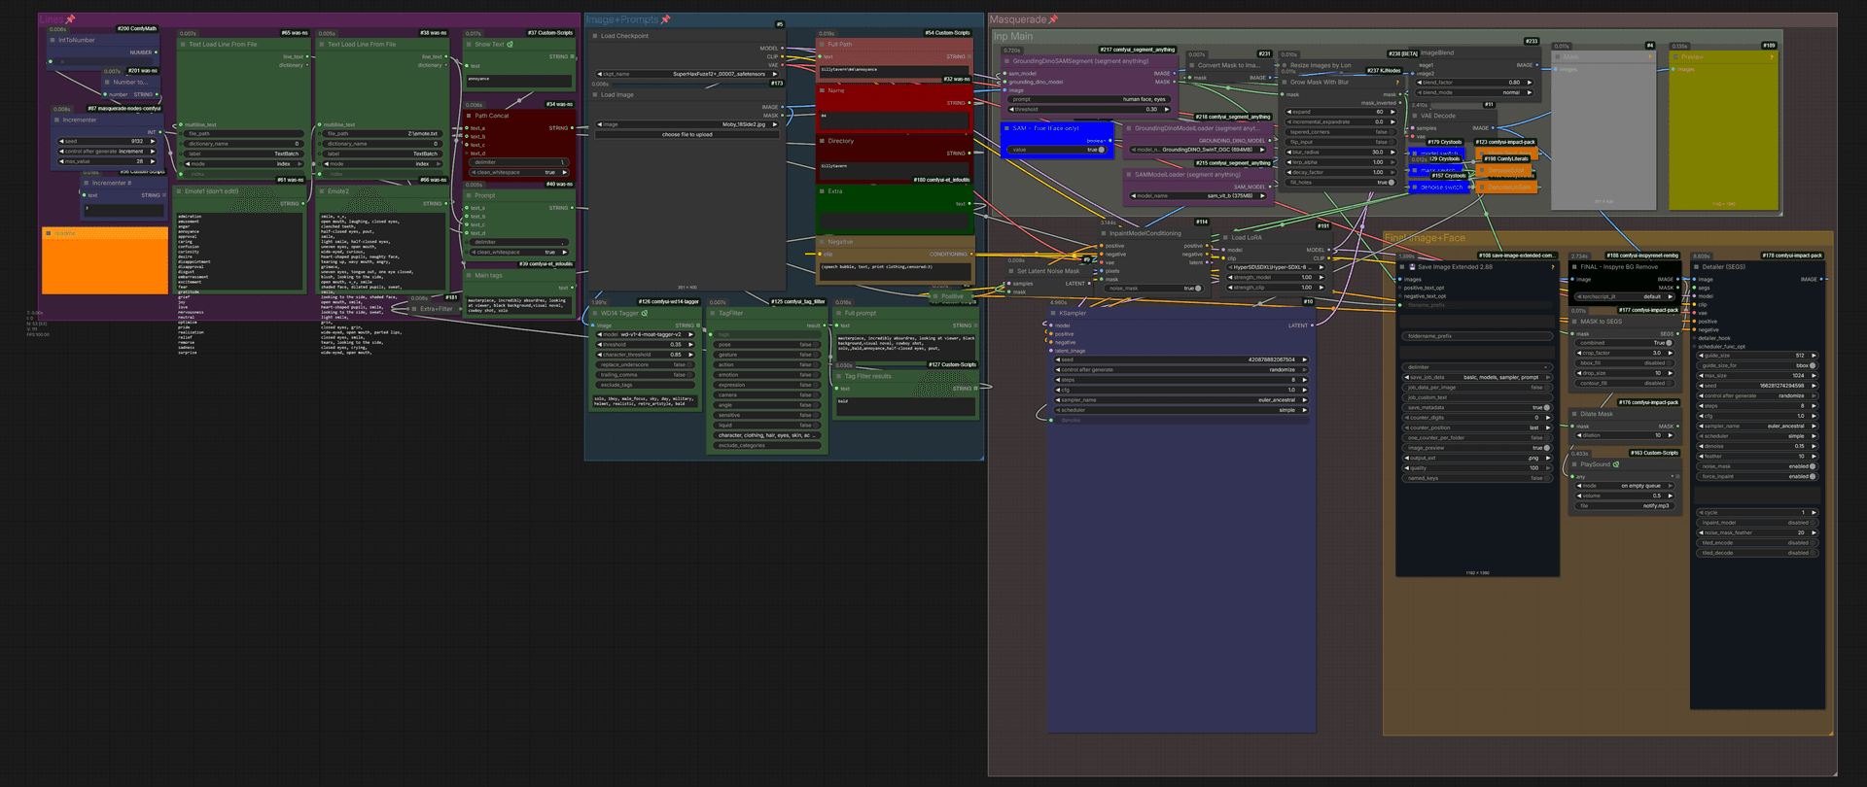Toggle clean_whitespace in the Path Concat node
This screenshot has height=787, width=1867.
tap(519, 172)
